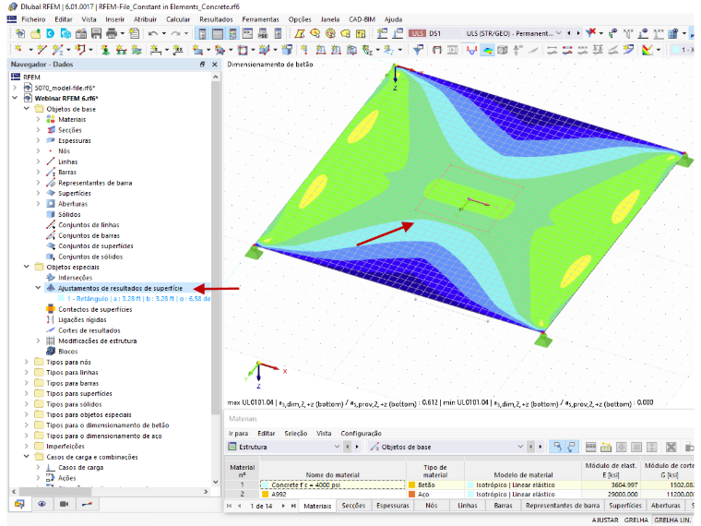Save the model with the floppy disk icon
Screen dimensions: 701x526
pos(96,33)
